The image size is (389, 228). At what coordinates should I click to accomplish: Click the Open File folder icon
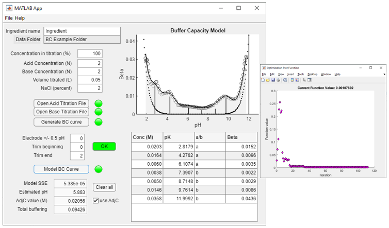point(268,80)
